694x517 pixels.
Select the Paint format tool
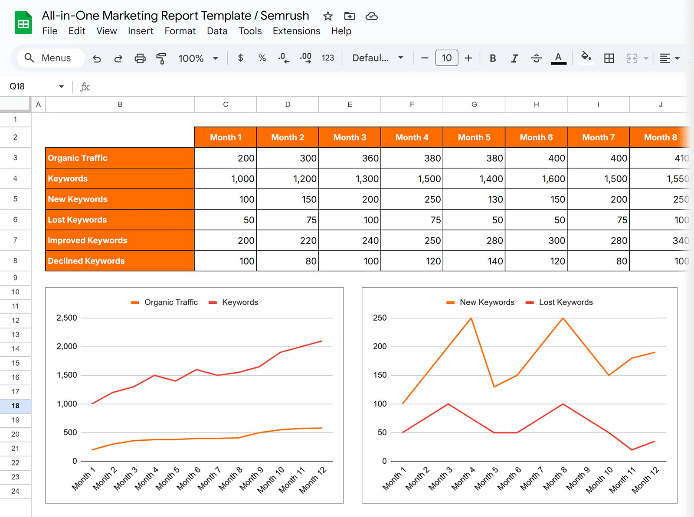click(161, 58)
